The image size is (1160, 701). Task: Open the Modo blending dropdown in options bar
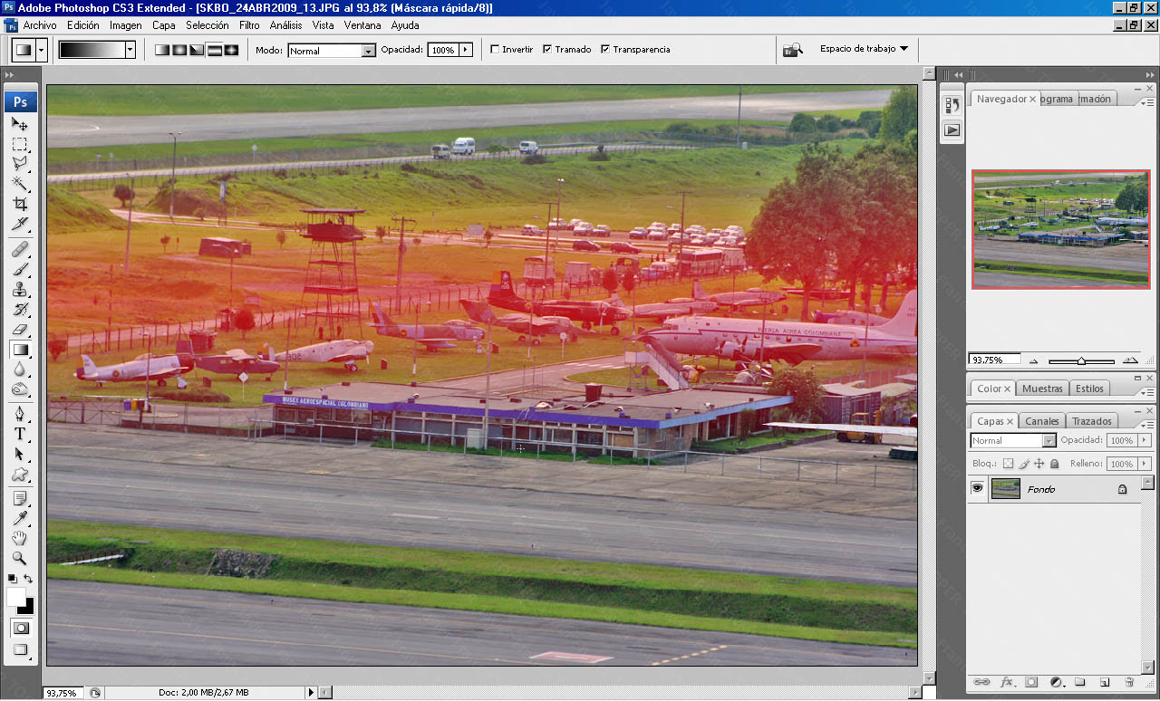click(x=368, y=51)
